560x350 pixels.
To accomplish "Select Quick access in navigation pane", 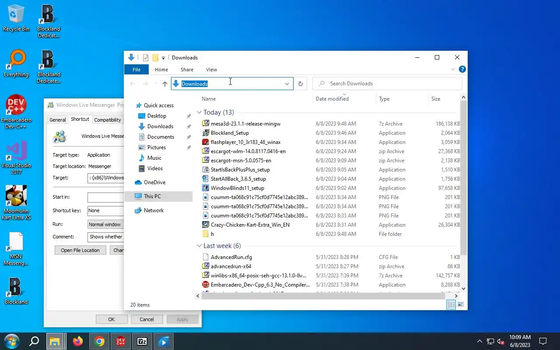I will pos(158,105).
